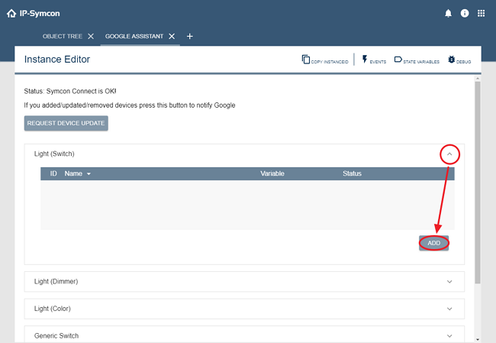This screenshot has height=343, width=496.
Task: Collapse the Light (Switch) section
Action: [449, 154]
